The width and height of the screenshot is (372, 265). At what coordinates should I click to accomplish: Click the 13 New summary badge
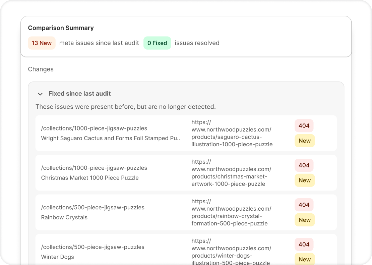coord(42,43)
